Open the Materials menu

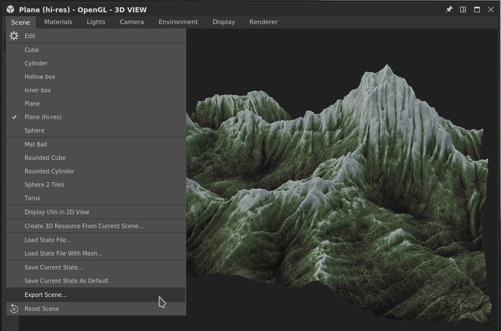point(58,22)
